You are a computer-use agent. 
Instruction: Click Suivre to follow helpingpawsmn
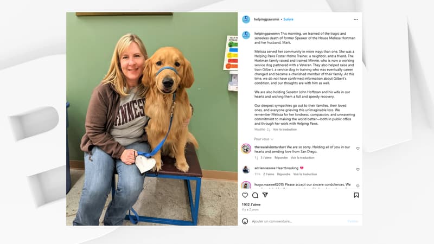[288, 20]
